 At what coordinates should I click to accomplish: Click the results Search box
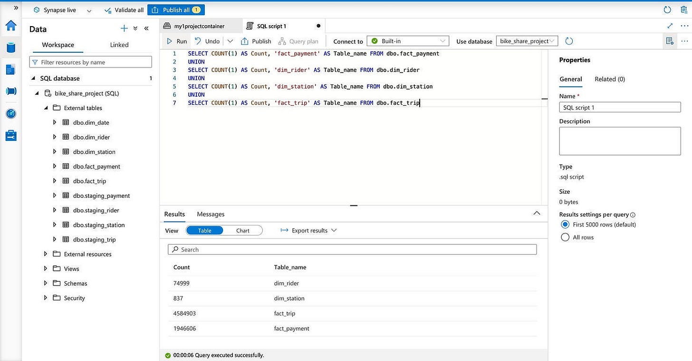coord(352,250)
